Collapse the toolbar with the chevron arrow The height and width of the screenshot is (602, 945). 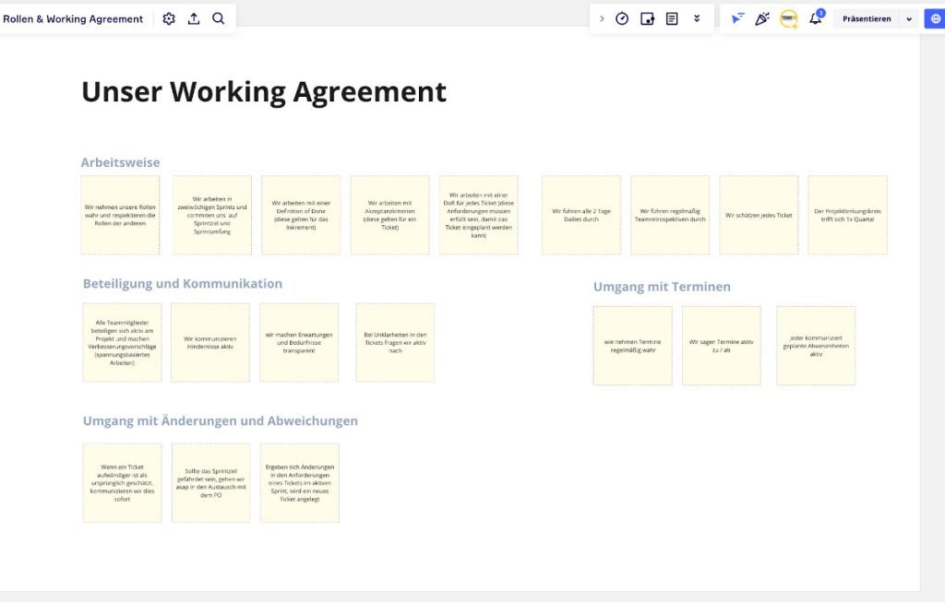pyautogui.click(x=602, y=18)
